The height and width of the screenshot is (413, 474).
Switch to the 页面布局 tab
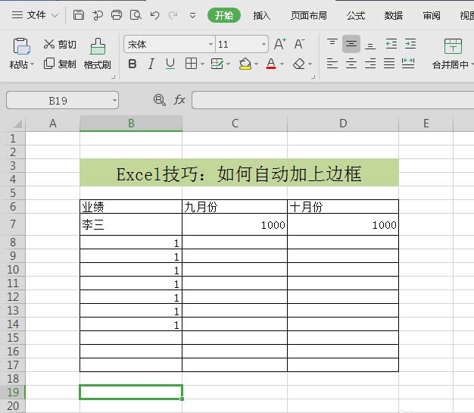(309, 15)
